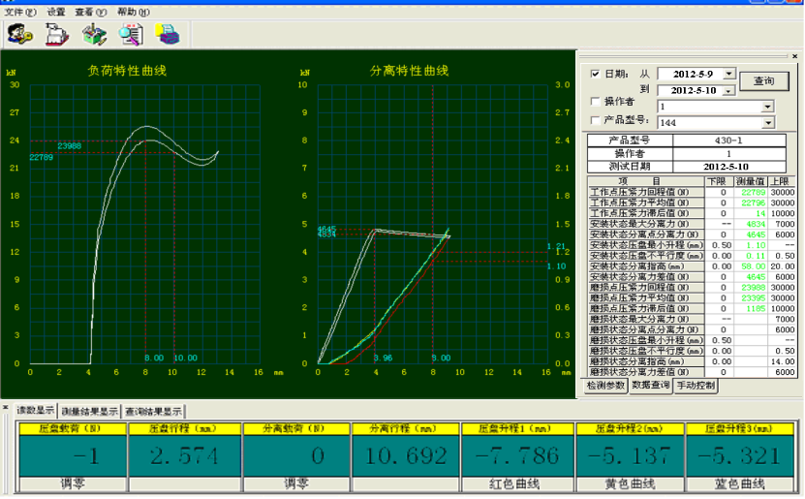Open the 2012-5-10 end date dropdown
805x499 pixels.
click(729, 90)
